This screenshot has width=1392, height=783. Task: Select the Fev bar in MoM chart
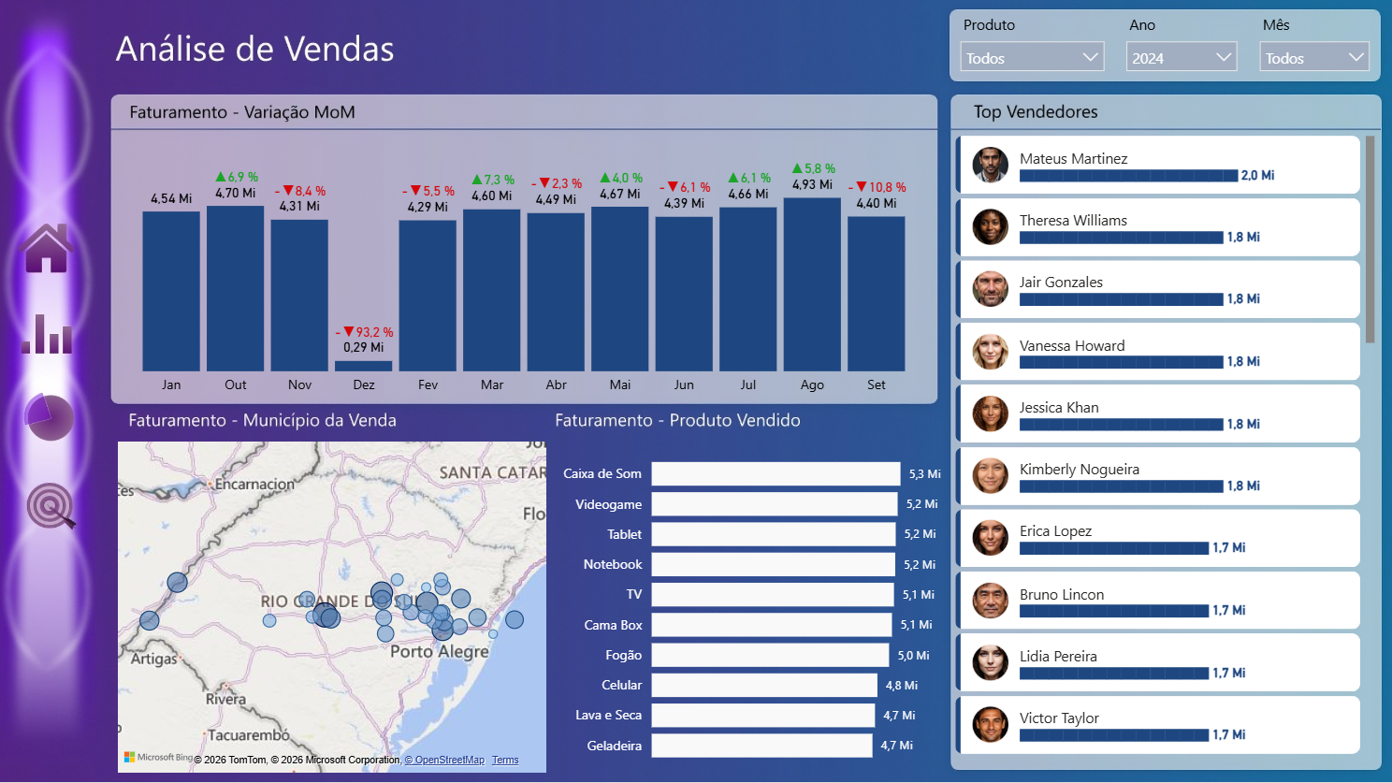click(x=428, y=296)
